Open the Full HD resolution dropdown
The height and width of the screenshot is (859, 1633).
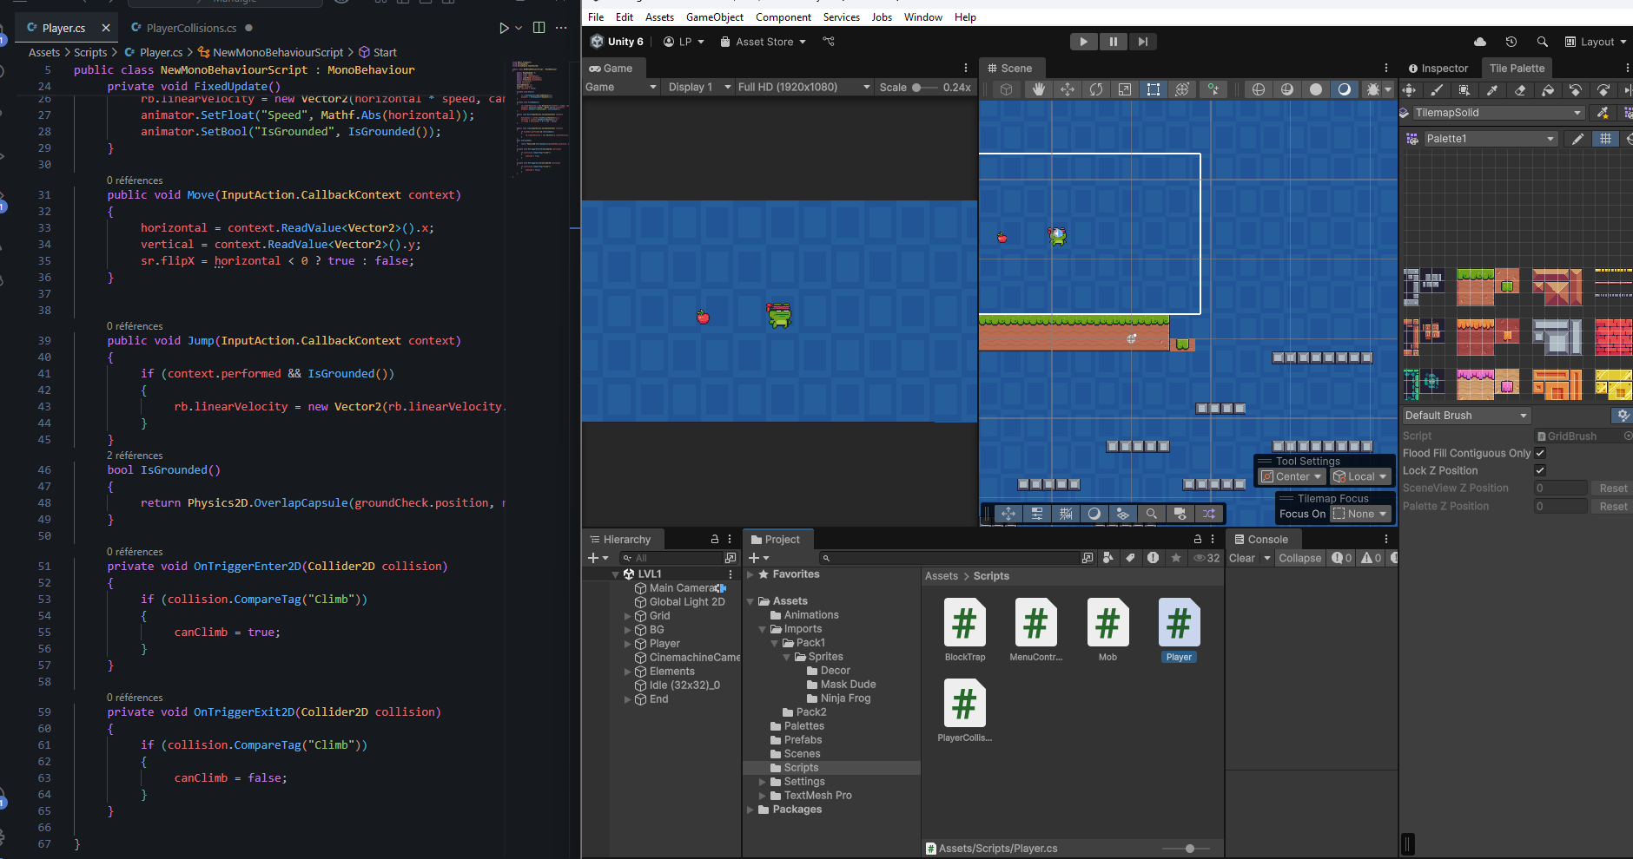tap(803, 87)
